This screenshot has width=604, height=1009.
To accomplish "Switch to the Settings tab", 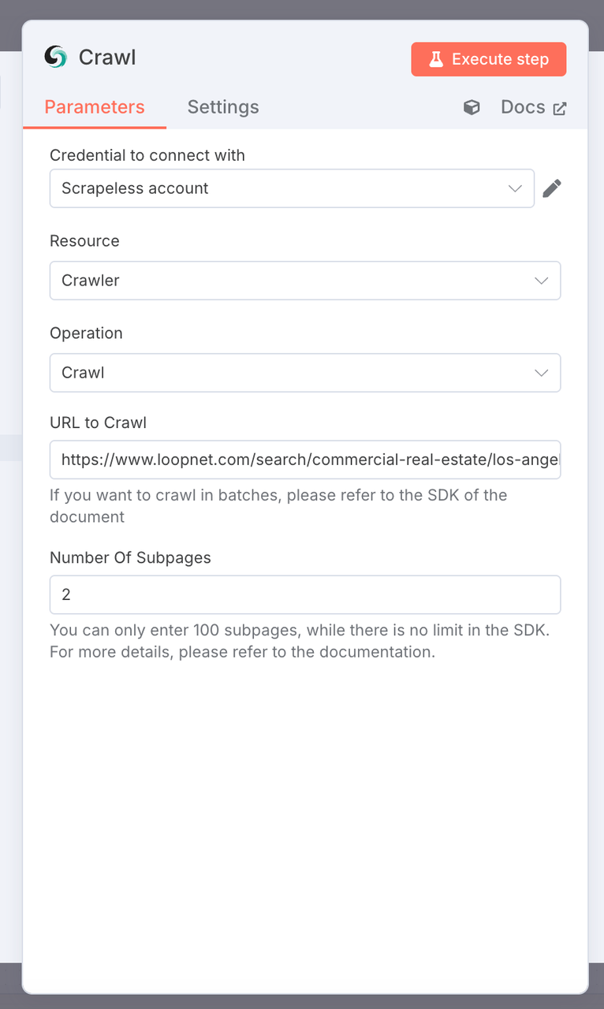I will [223, 107].
